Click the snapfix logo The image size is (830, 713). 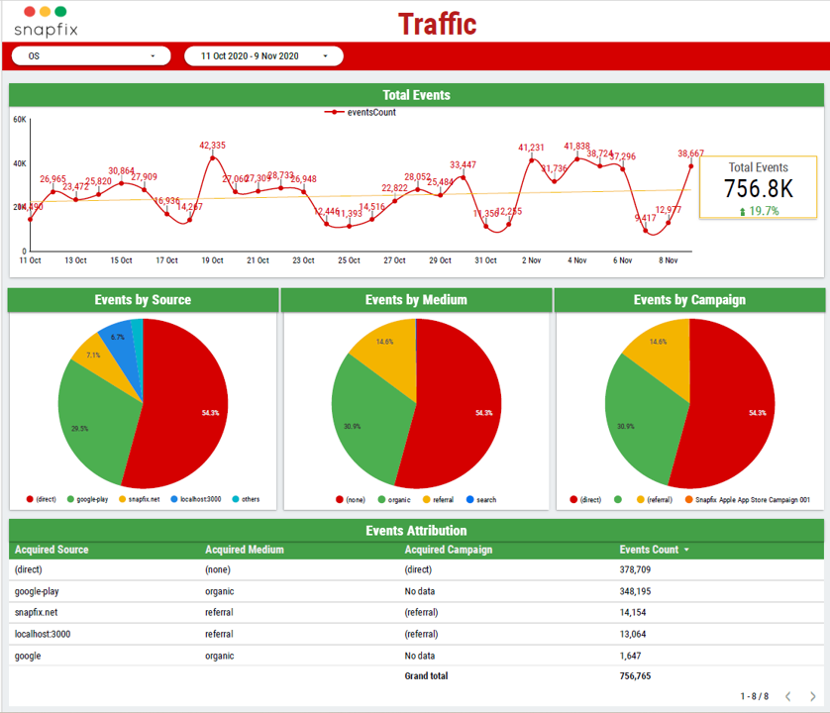click(x=46, y=22)
